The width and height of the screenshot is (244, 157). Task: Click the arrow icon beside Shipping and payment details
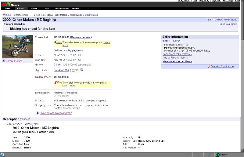[x=37, y=113]
